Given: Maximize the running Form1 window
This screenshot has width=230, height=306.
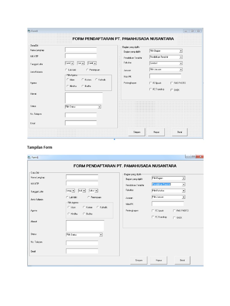Looking at the screenshot, I should 193,157.
